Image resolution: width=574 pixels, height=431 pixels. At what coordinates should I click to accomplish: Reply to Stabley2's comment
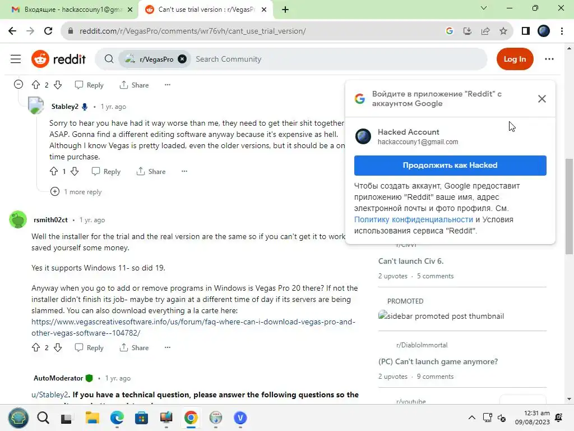click(x=106, y=172)
